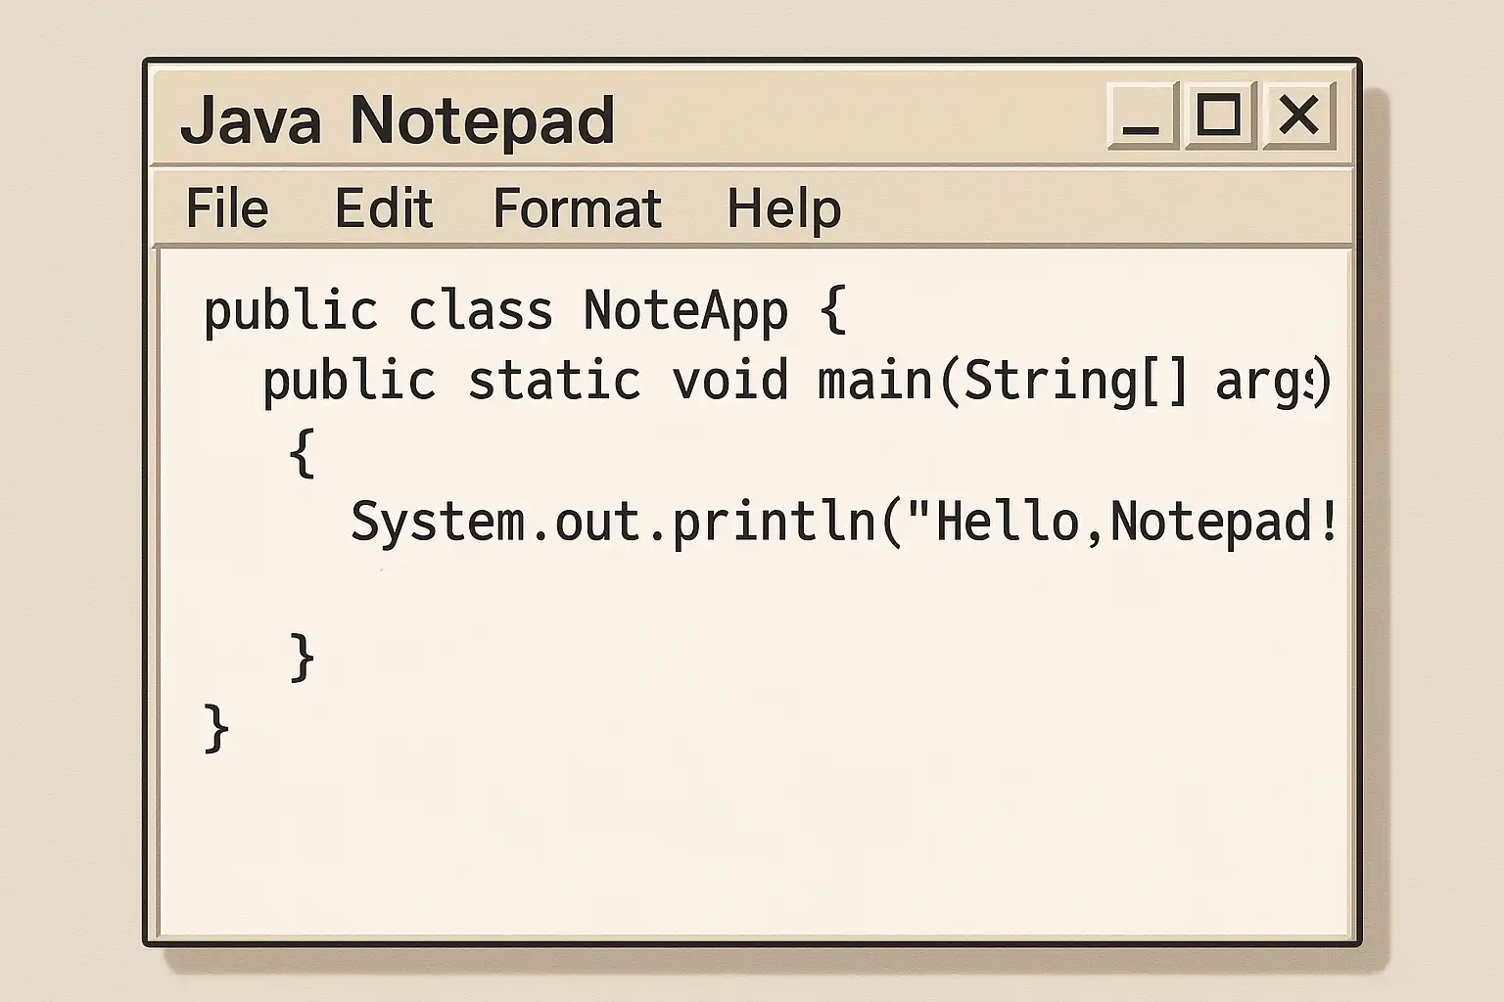Place cursor in the Hello,Notepad! string
The width and height of the screenshot is (1504, 1002).
[1136, 522]
